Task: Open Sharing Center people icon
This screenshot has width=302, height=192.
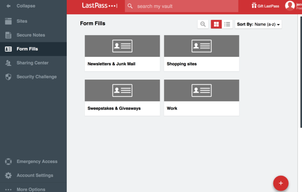Action: (x=8, y=63)
